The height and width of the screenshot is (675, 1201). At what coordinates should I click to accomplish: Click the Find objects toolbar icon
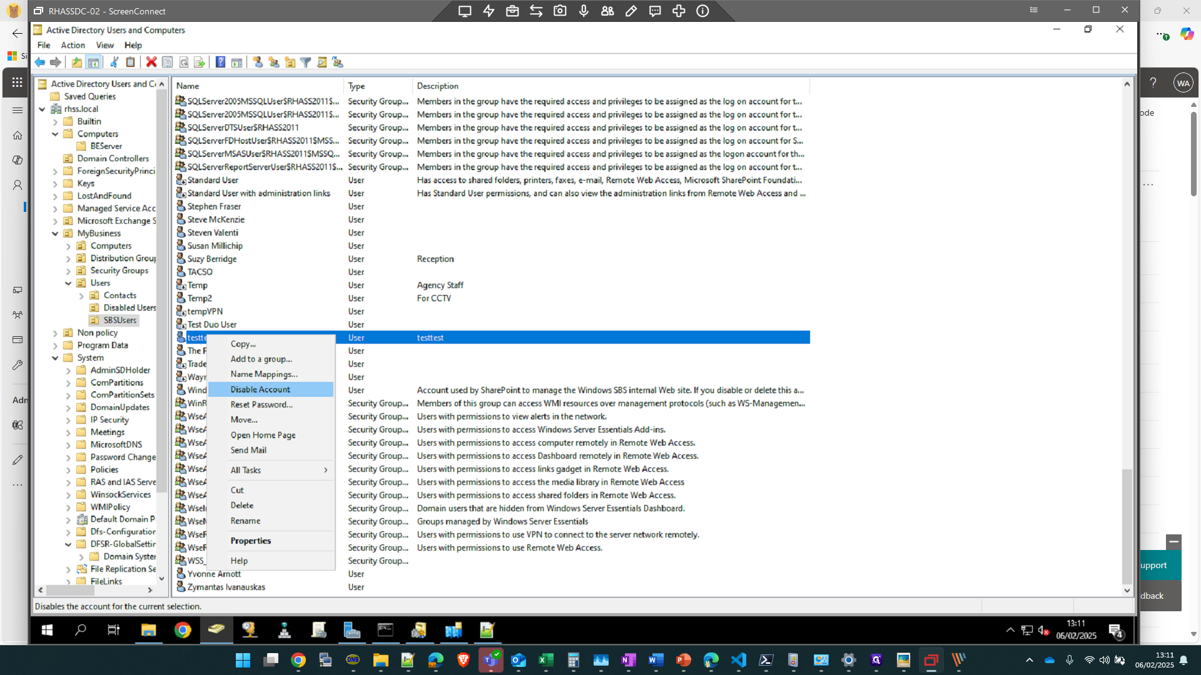click(322, 62)
